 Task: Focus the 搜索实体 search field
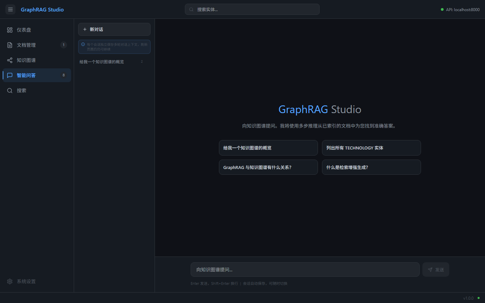(x=252, y=9)
